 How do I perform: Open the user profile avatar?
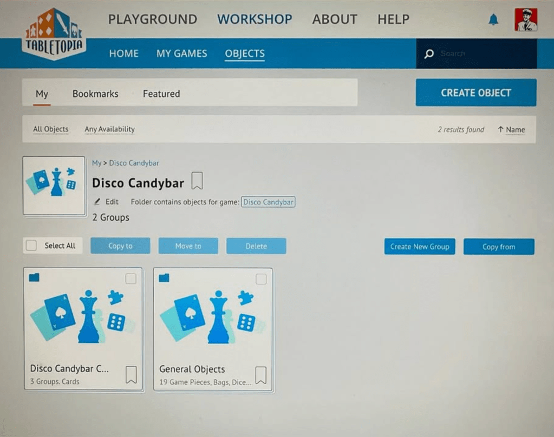pyautogui.click(x=525, y=20)
